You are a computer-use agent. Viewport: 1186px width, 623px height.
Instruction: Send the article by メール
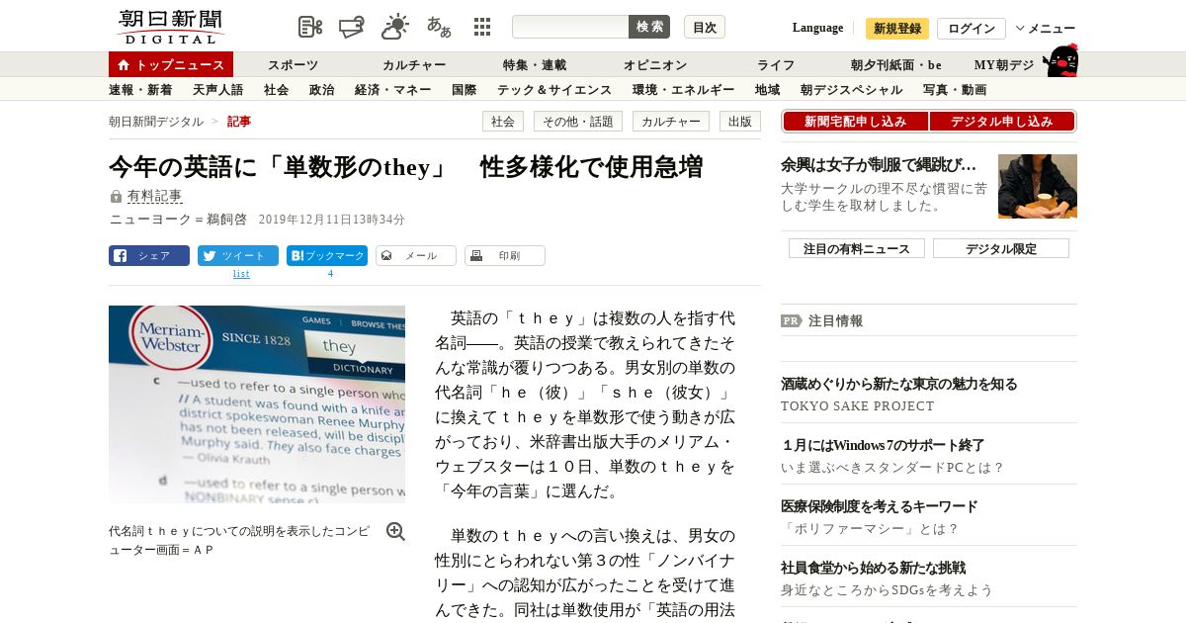coord(416,255)
